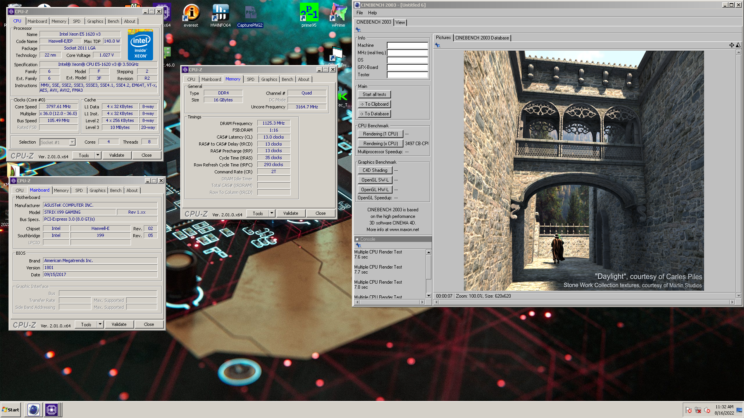The width and height of the screenshot is (744, 418).
Task: Open the everest desktop shortcut
Action: 191,16
